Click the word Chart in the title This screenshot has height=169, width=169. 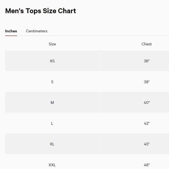point(67,11)
